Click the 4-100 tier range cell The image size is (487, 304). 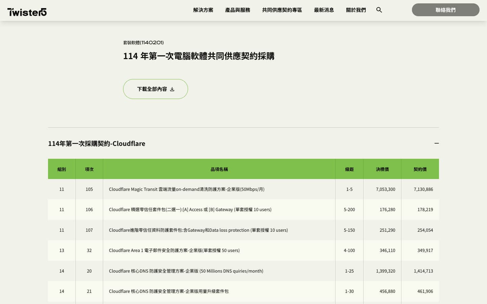349,250
